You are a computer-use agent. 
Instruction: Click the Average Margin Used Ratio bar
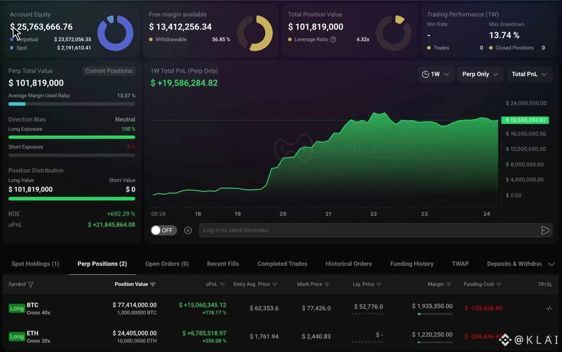pyautogui.click(x=72, y=104)
